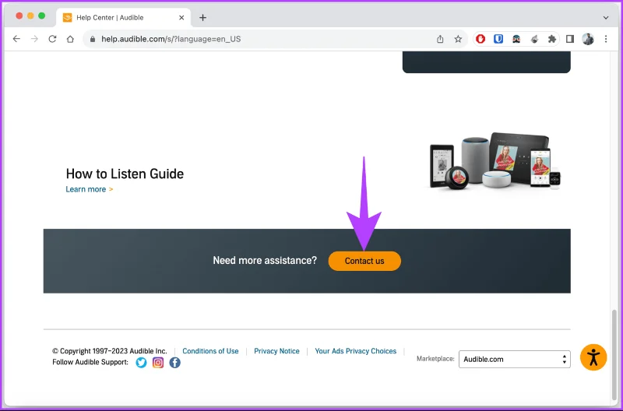Open the red Opera-style extension icon
623x411 pixels.
[480, 39]
